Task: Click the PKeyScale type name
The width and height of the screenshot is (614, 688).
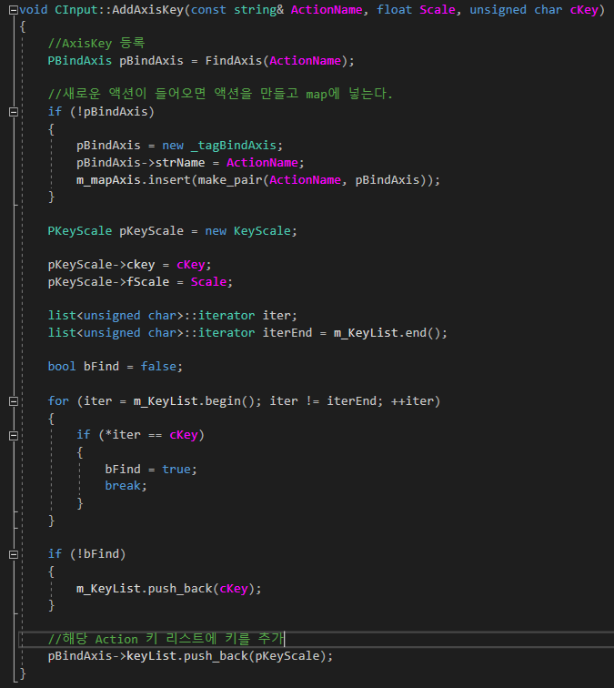Action: tap(80, 231)
